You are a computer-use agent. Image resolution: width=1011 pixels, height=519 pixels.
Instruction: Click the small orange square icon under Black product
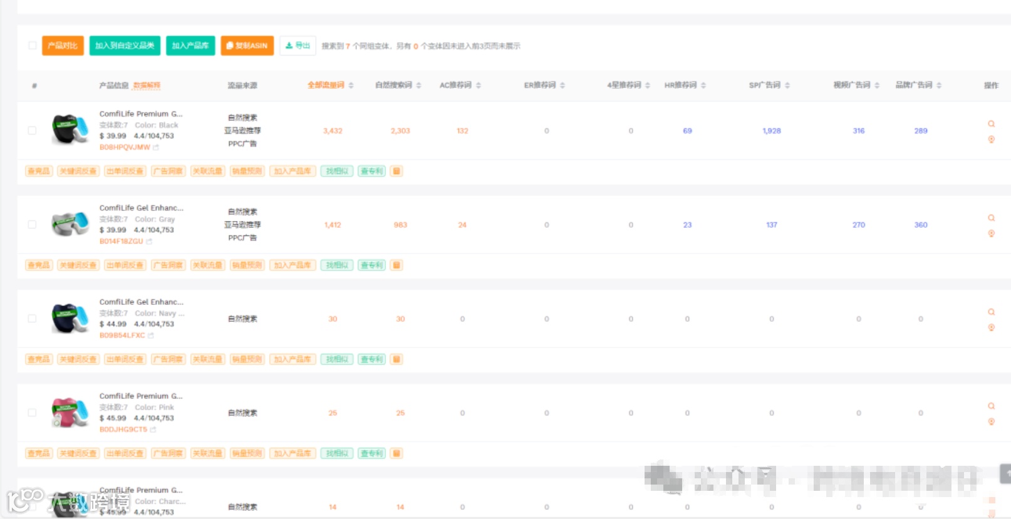click(397, 171)
